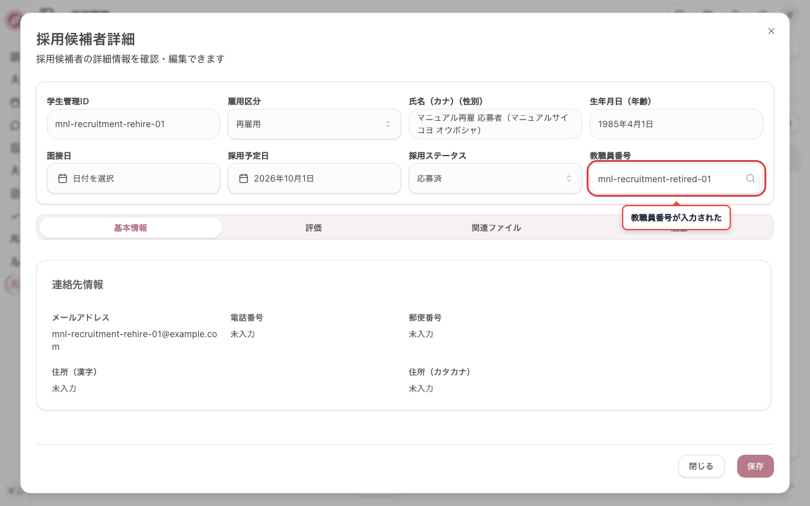Click the 連絡先情報 heading

[x=78, y=285]
